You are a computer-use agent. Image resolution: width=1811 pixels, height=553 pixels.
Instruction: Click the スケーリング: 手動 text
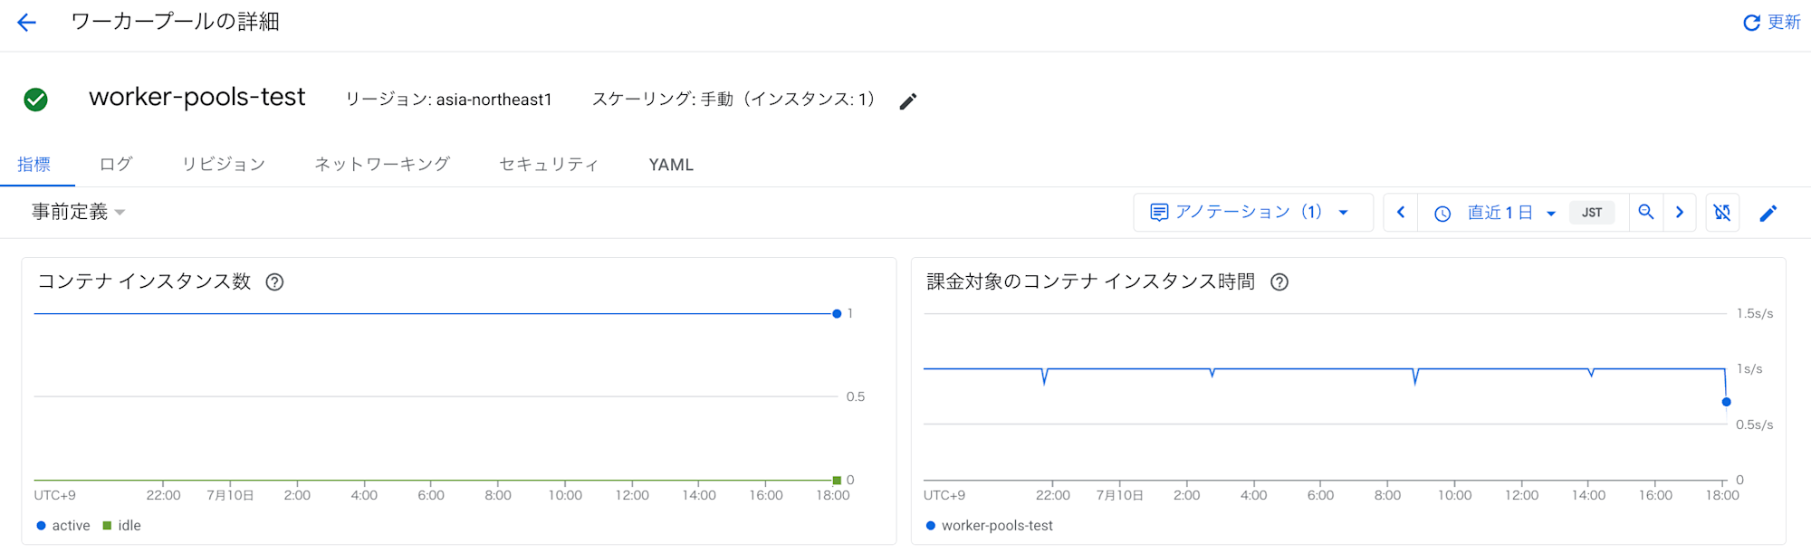tap(733, 100)
